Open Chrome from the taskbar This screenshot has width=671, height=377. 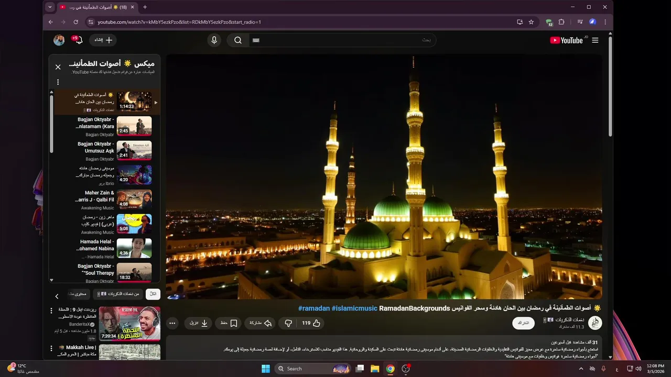pos(390,369)
